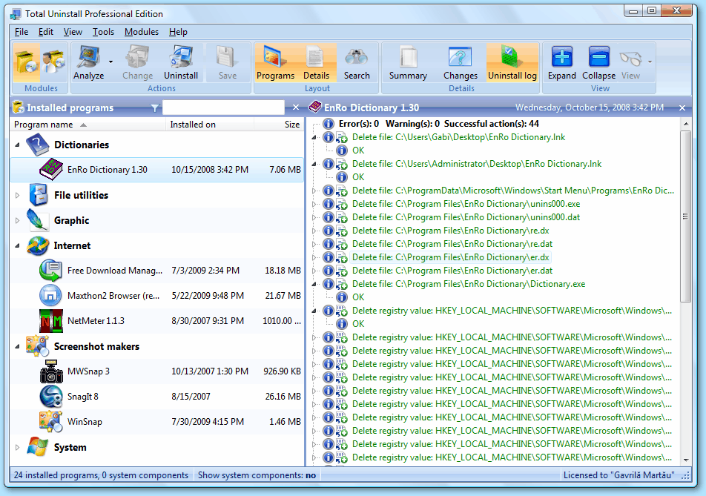
Task: Expand the File utilities group
Action: (x=18, y=195)
